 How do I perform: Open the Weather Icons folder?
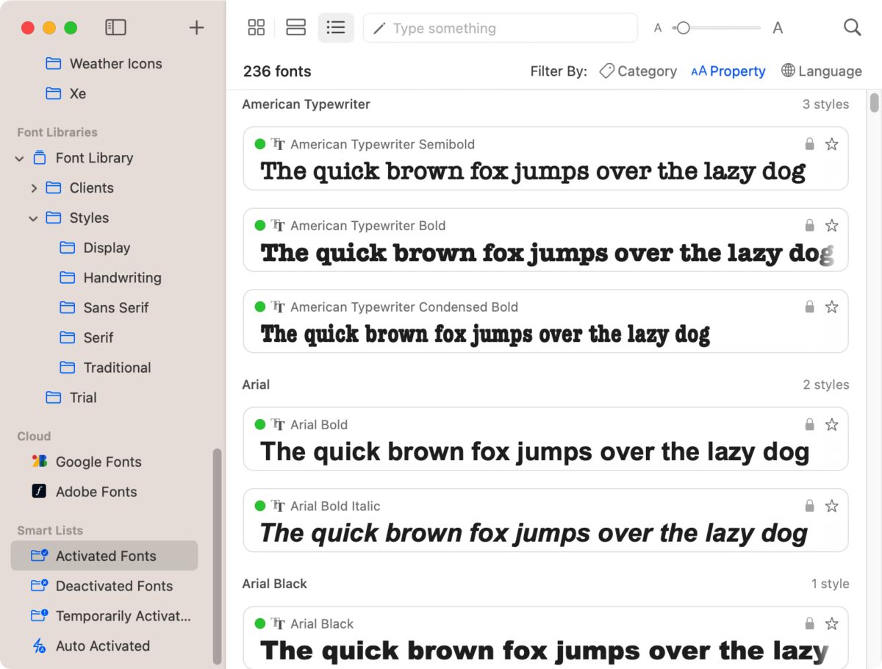pos(104,63)
